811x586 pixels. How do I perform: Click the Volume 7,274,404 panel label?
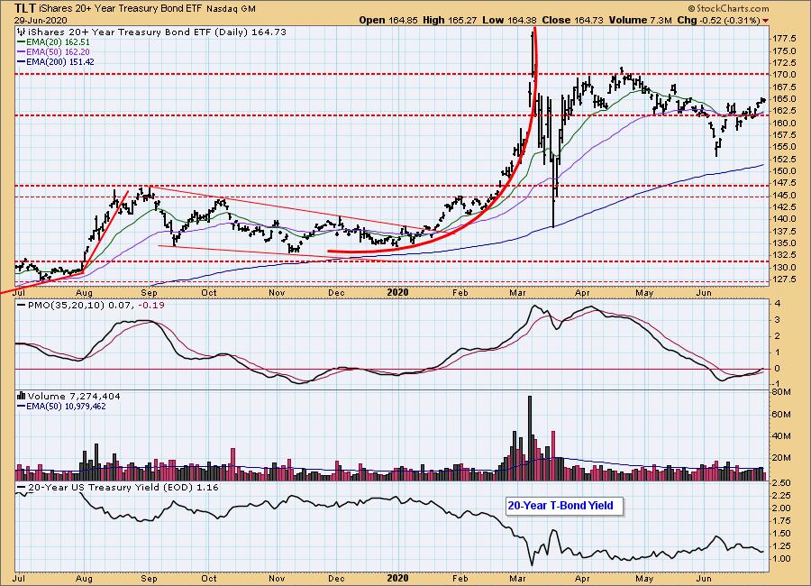tap(74, 397)
